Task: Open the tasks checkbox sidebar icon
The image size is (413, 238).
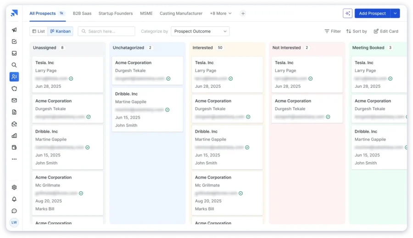Action: 14,41
